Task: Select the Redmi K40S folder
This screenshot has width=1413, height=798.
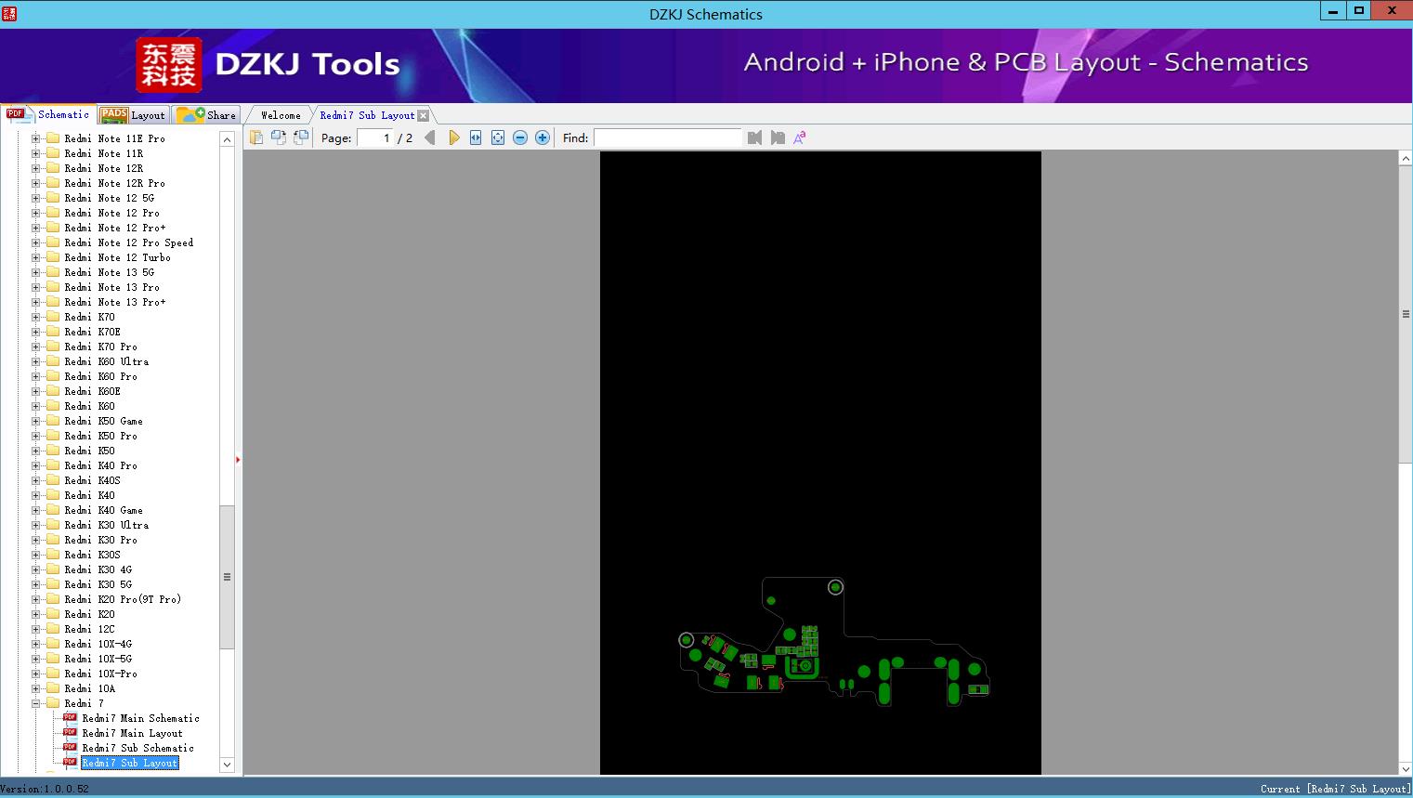Action: click(93, 480)
